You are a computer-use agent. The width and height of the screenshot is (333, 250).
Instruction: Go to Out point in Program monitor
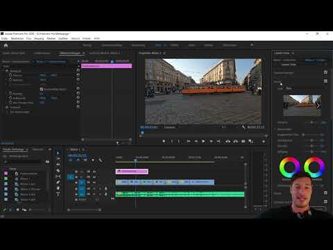pos(219,141)
